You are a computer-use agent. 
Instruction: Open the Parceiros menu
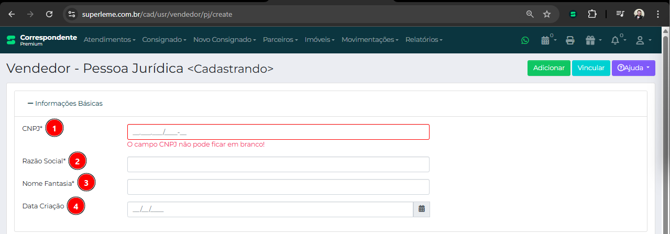(x=281, y=40)
